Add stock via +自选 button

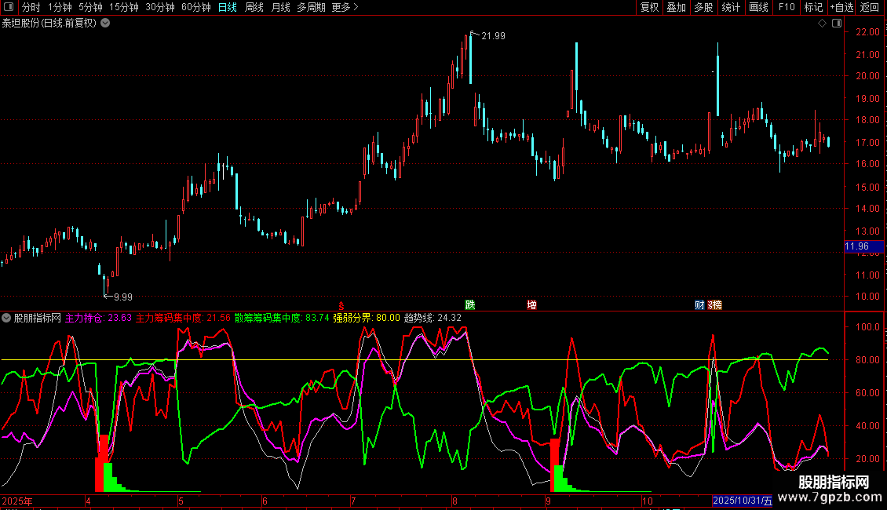pyautogui.click(x=841, y=8)
